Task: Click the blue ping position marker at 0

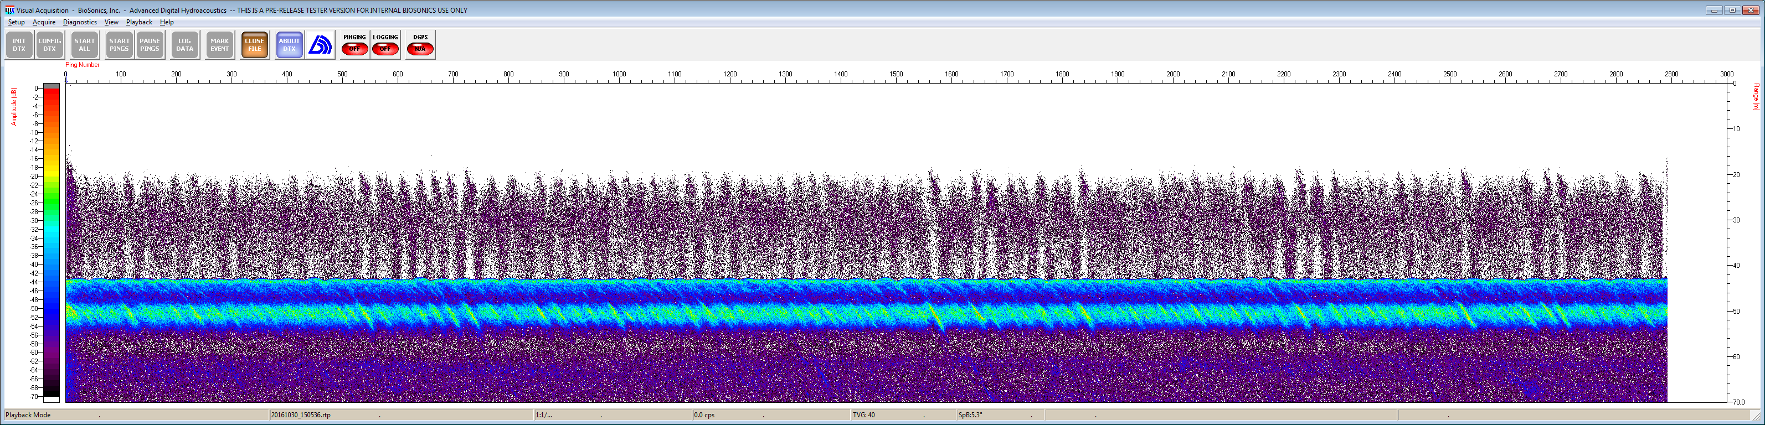Action: (66, 79)
